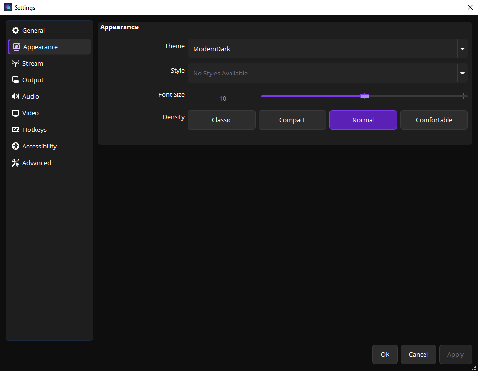Select Normal density
This screenshot has width=478, height=371.
pos(363,120)
